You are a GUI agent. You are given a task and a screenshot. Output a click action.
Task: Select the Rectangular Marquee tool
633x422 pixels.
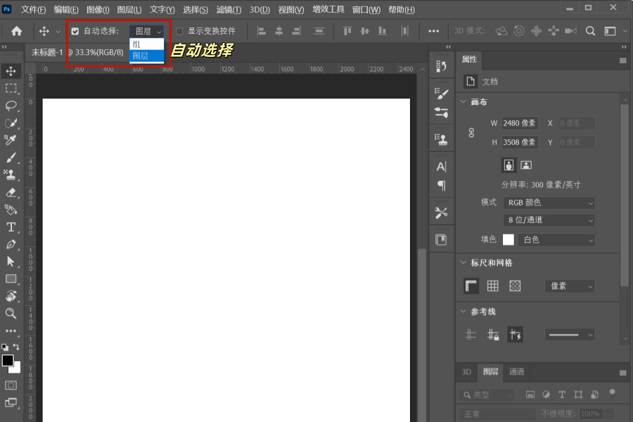point(11,89)
